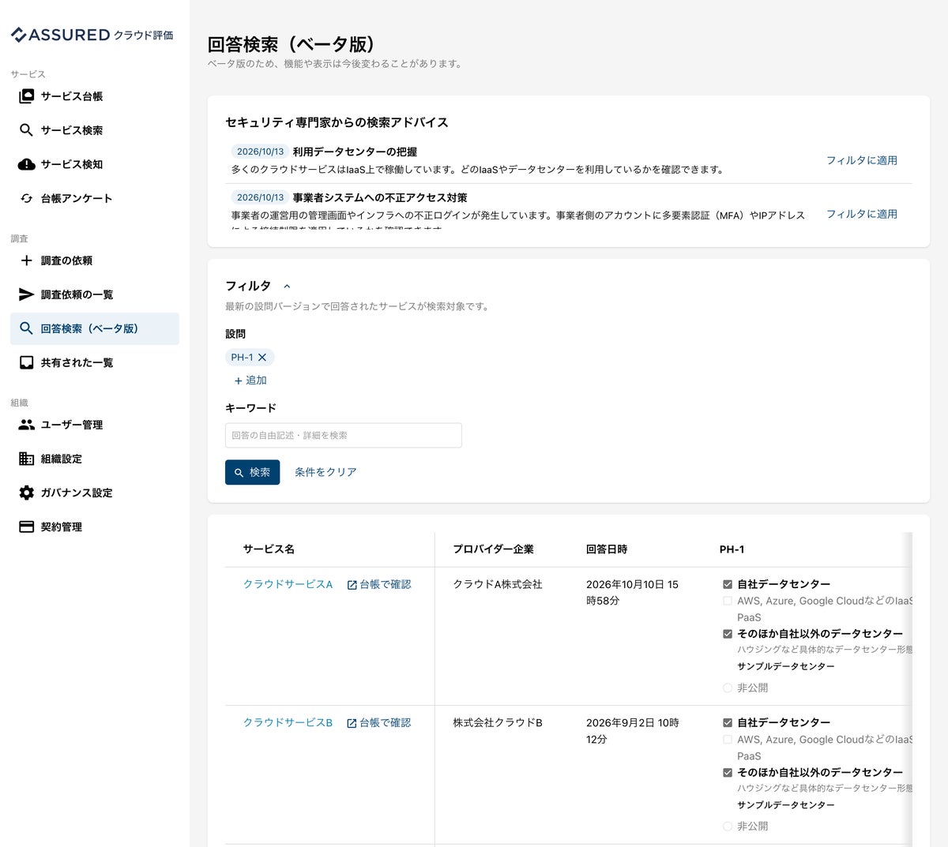Click the 契約管理 card icon
948x847 pixels.
(x=27, y=527)
